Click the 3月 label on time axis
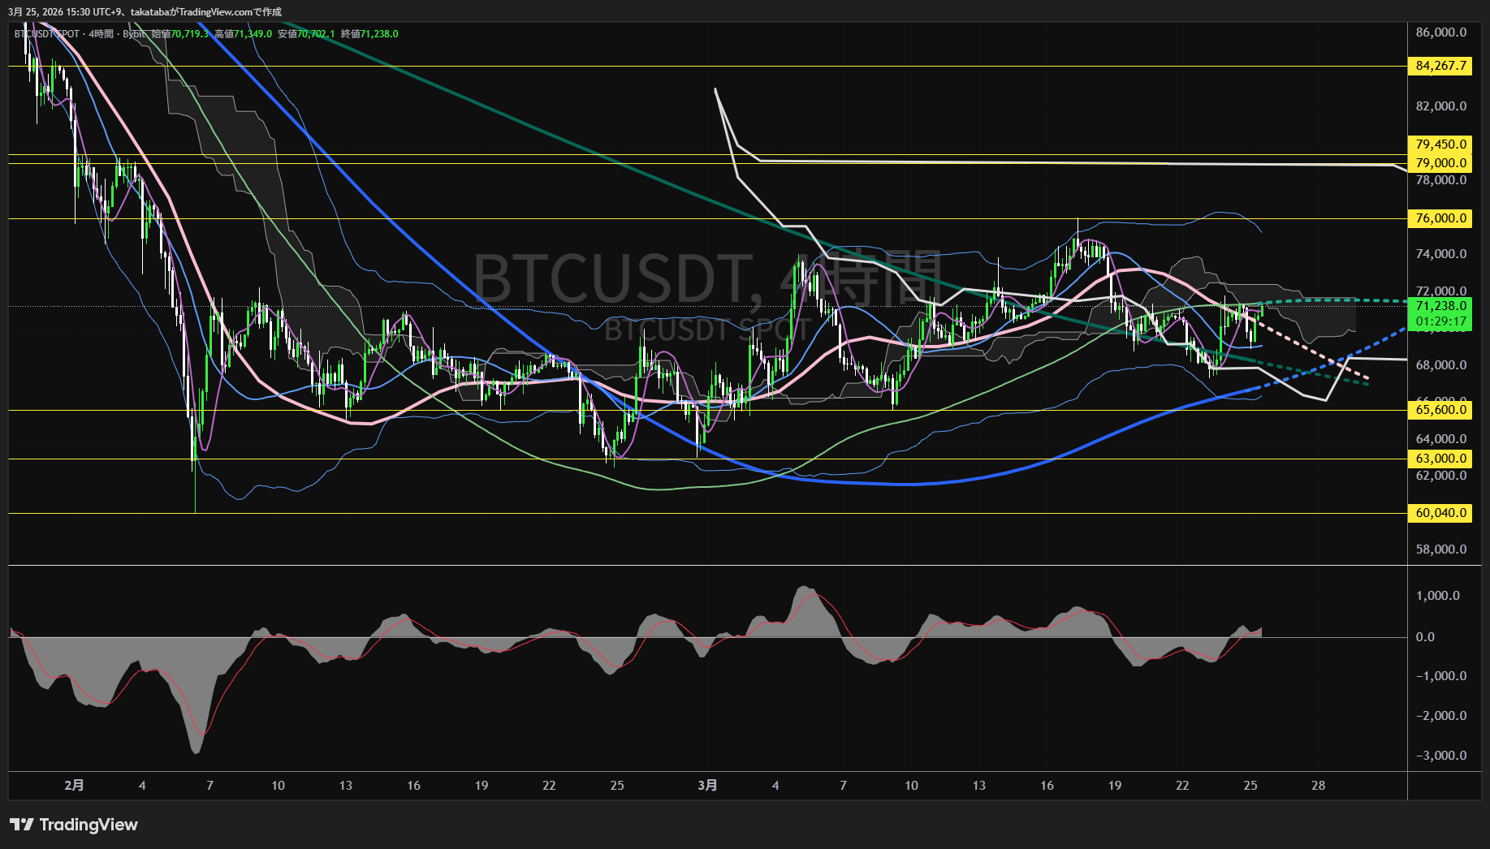 707,785
